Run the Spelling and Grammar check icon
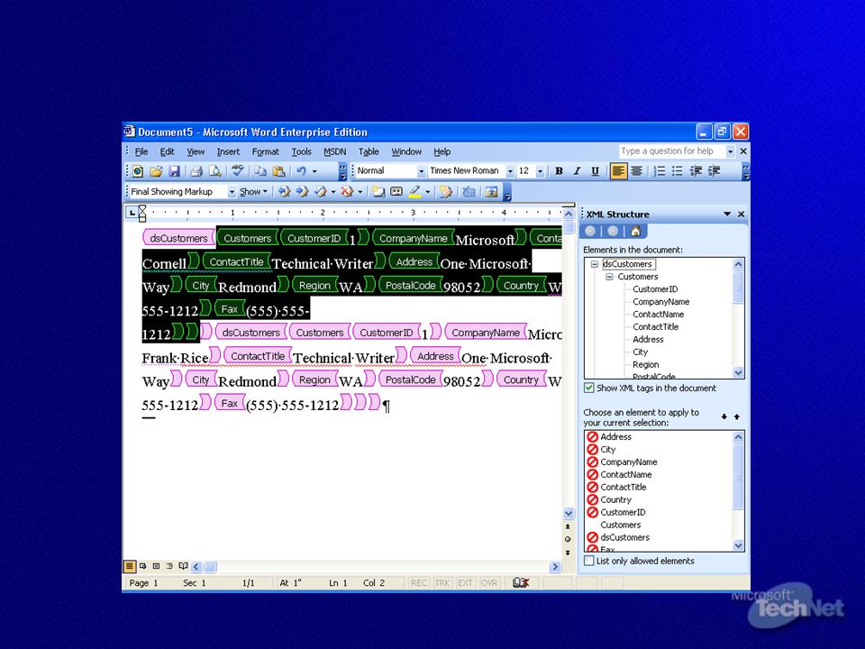Viewport: 865px width, 649px height. click(238, 171)
